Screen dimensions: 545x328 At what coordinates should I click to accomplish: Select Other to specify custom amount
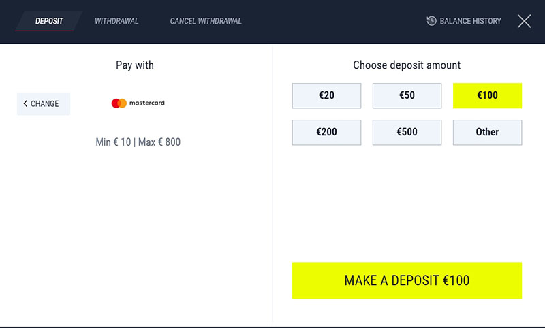(x=487, y=132)
